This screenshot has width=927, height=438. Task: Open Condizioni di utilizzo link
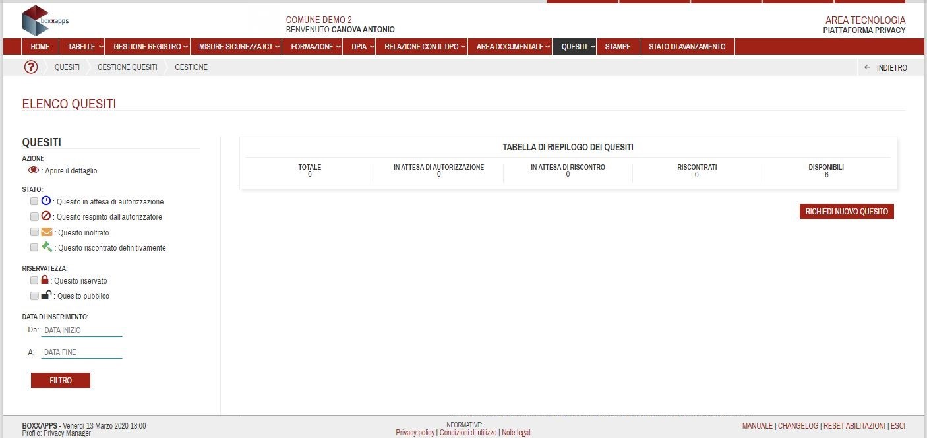[x=467, y=433]
